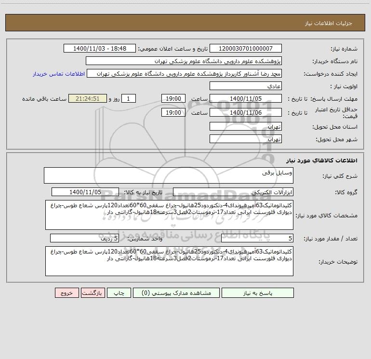Click the request creator name field

click(x=185, y=73)
